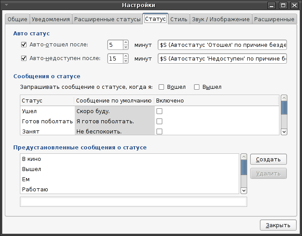Click the status table scrollbar thumb

click(x=284, y=108)
